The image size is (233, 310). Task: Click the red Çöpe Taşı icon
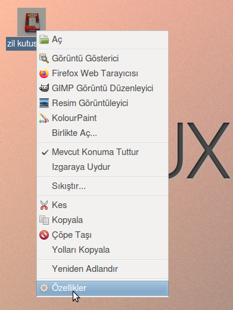point(44,235)
